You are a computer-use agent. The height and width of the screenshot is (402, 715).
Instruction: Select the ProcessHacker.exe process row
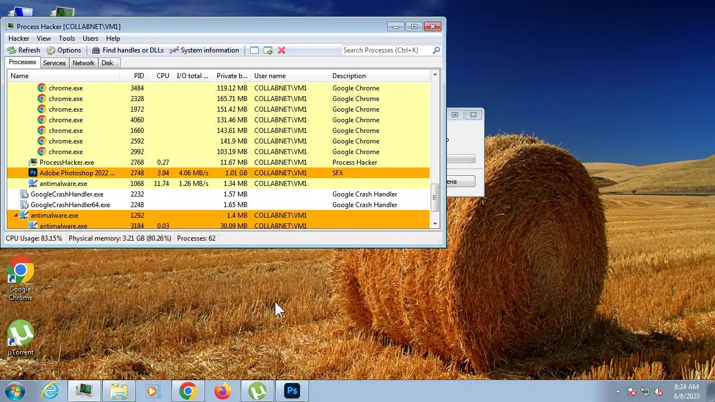point(218,162)
